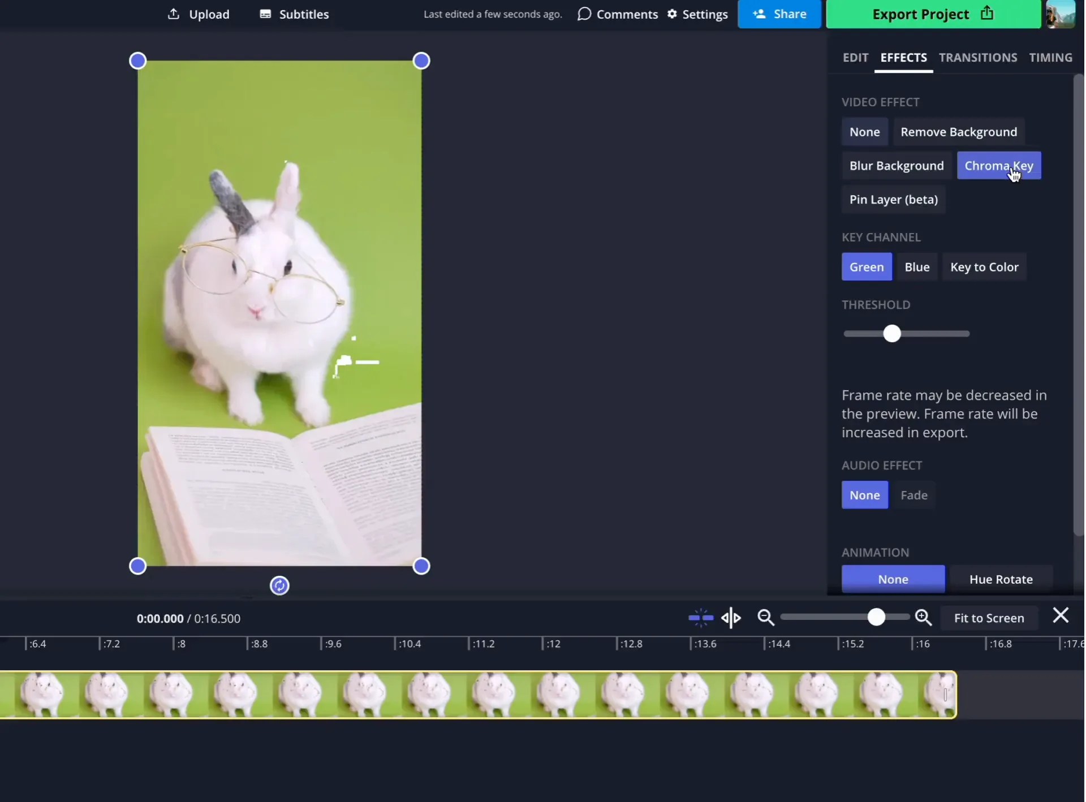The height and width of the screenshot is (802, 1086).
Task: Enable the Fade audio effect
Action: [x=913, y=495]
